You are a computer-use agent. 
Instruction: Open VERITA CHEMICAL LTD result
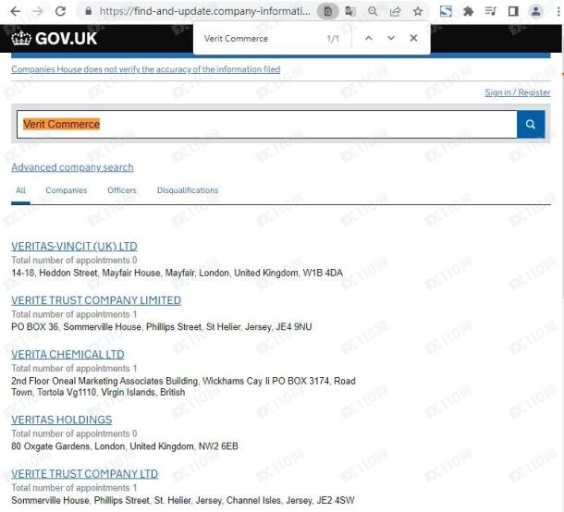pos(67,355)
